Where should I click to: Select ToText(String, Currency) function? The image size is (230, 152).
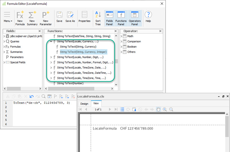pyautogui.click(x=78, y=47)
